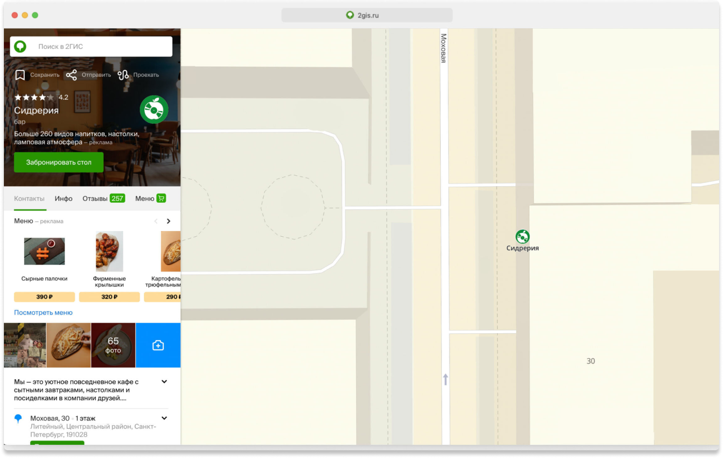This screenshot has width=723, height=458.
Task: Expand the Моховая, 30 address details
Action: 164,418
